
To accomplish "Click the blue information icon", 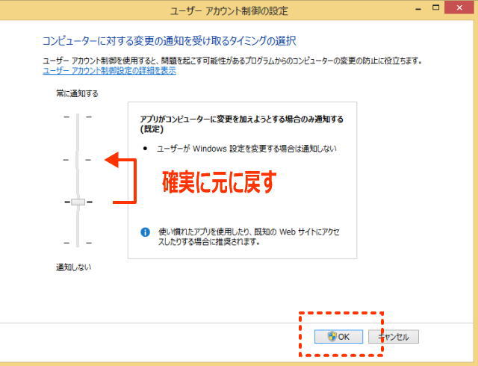I will coord(145,232).
